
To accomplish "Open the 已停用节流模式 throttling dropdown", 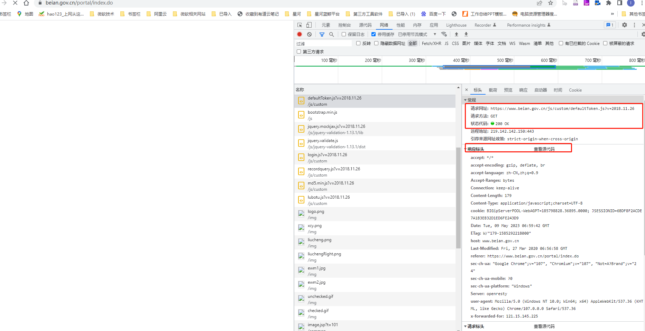I will tap(417, 34).
